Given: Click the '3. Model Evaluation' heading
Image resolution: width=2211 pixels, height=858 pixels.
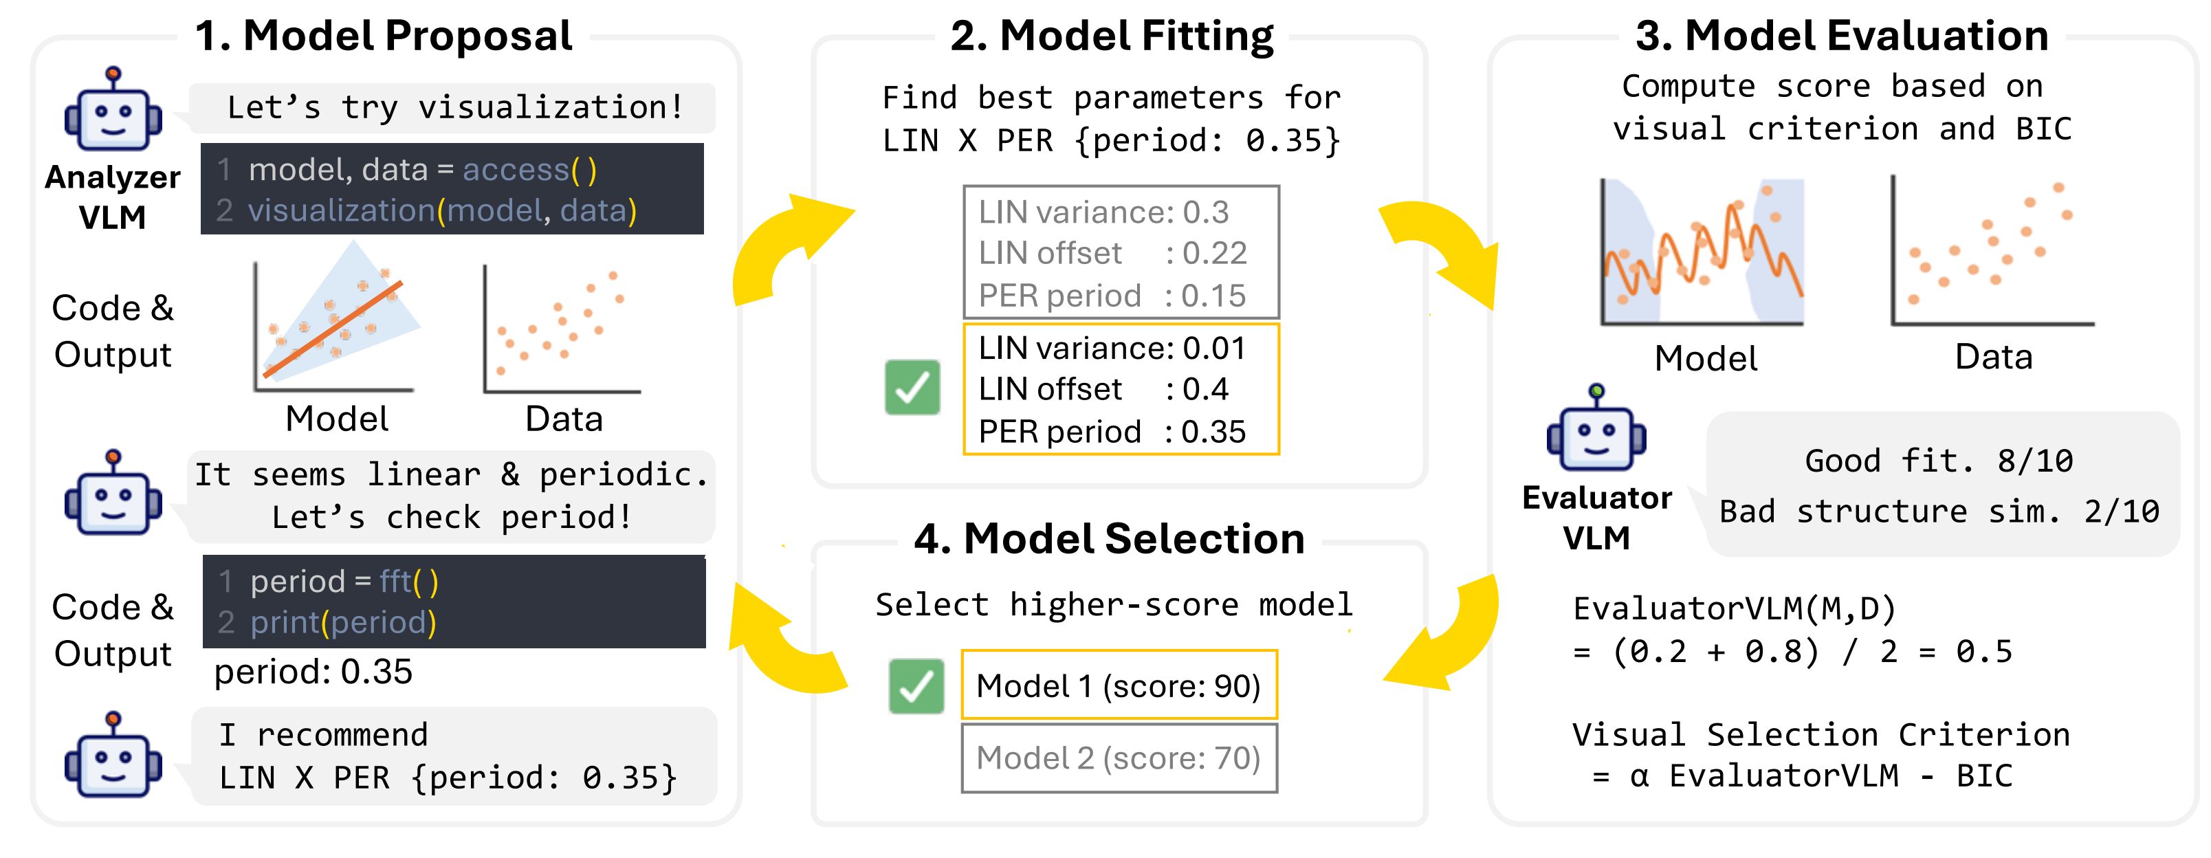Looking at the screenshot, I should point(1842,36).
